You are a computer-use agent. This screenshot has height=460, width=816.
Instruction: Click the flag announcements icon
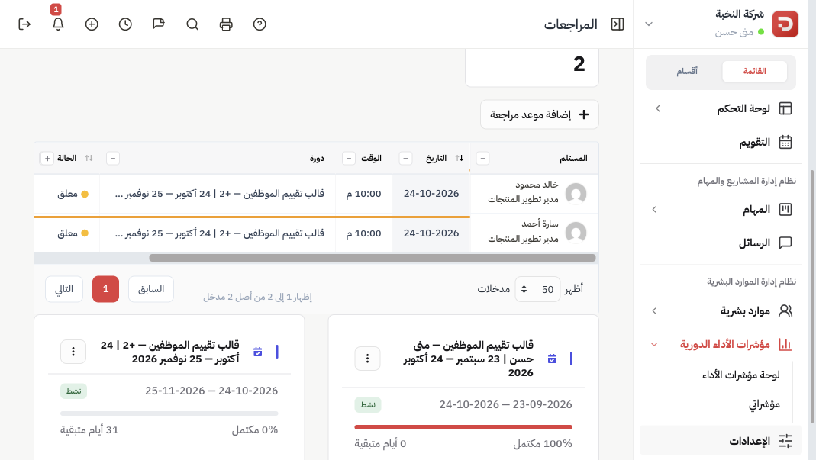coord(159,24)
